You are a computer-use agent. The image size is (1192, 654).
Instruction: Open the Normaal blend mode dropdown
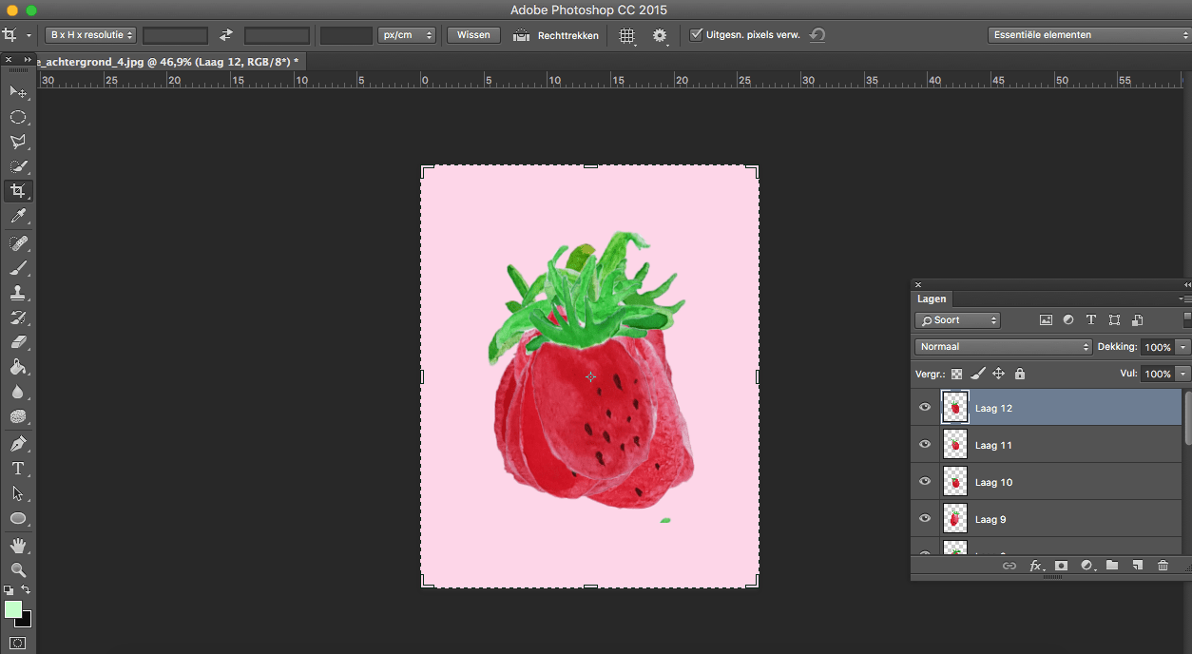1003,347
